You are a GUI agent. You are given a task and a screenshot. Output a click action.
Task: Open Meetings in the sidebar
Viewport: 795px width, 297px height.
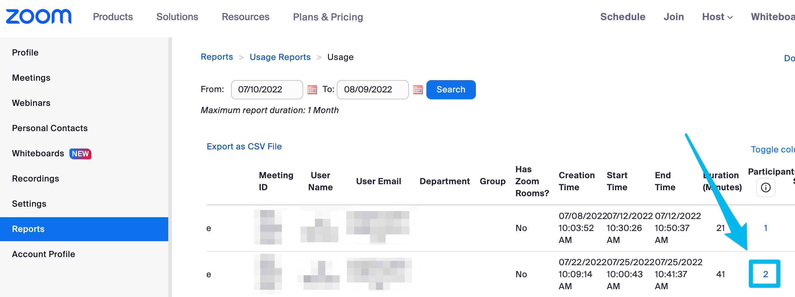31,78
